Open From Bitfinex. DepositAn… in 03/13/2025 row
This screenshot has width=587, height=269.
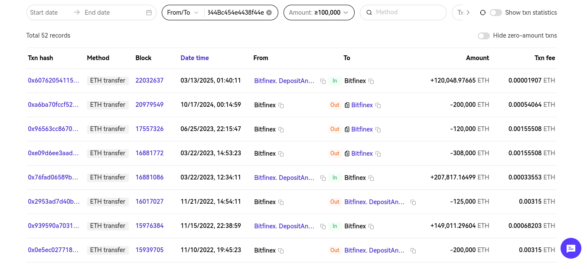click(x=284, y=81)
